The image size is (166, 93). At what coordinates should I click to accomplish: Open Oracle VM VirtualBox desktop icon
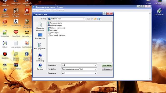[x=27, y=56]
